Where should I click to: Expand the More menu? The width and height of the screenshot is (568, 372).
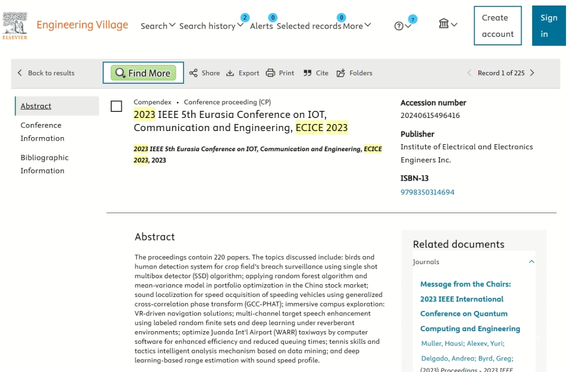pos(357,26)
